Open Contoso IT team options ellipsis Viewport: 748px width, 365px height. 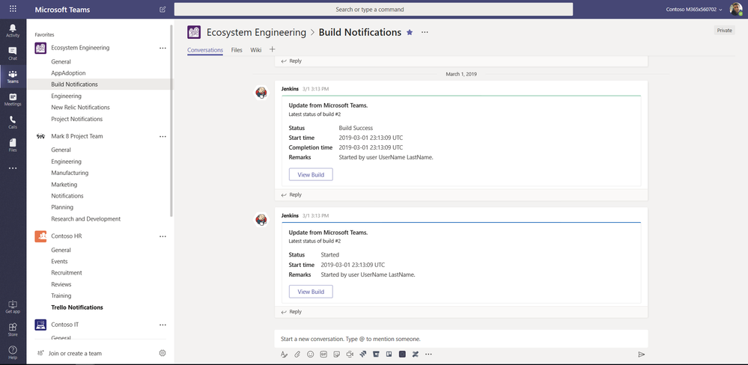pos(162,325)
